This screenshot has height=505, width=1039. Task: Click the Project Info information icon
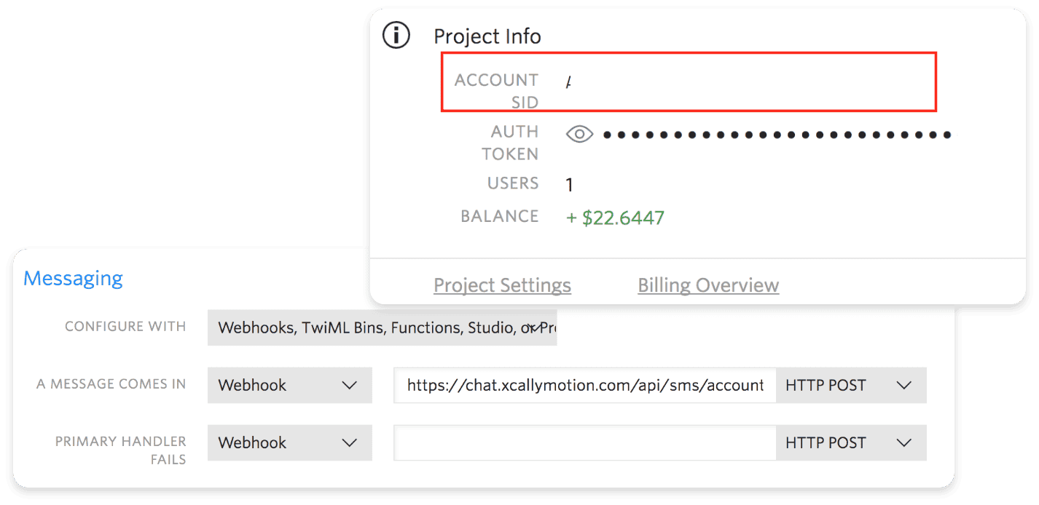coord(396,35)
